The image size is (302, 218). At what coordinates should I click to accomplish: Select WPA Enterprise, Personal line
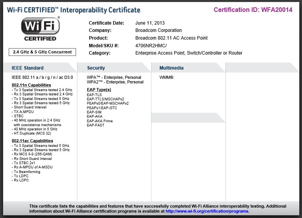tap(114, 77)
